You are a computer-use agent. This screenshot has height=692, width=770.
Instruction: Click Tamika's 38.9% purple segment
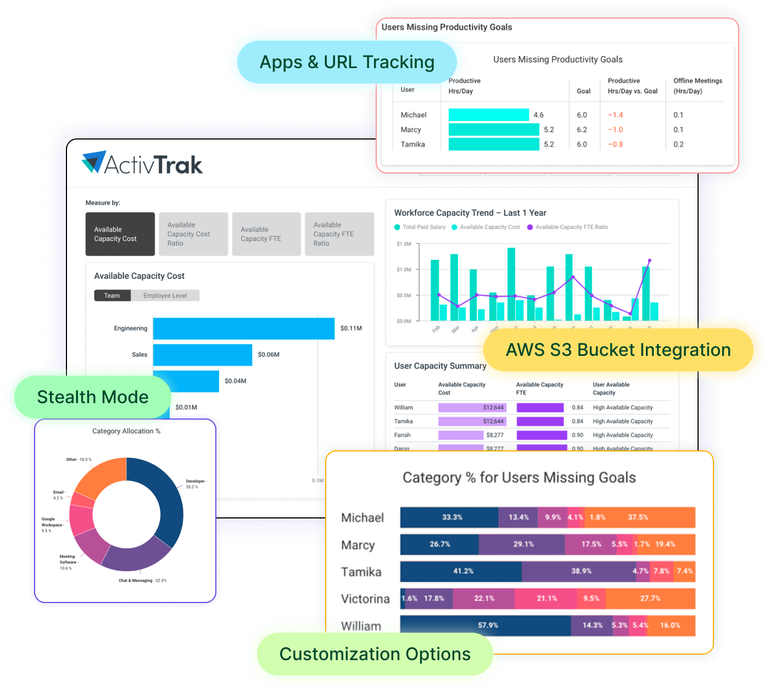point(579,571)
